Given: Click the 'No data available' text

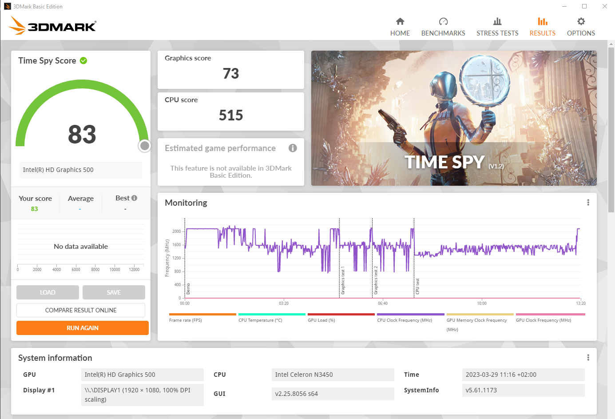Looking at the screenshot, I should coord(81,247).
